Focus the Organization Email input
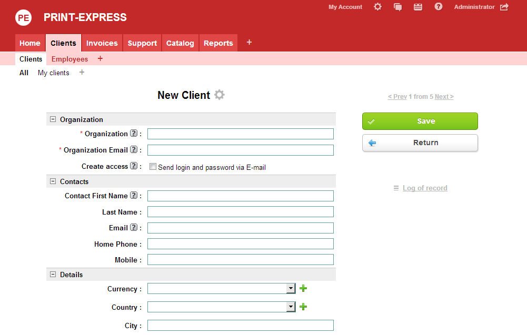The image size is (527, 335). pos(240,150)
